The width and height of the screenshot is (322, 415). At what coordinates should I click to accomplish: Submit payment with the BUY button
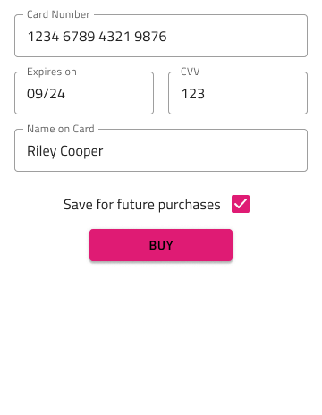(x=161, y=245)
